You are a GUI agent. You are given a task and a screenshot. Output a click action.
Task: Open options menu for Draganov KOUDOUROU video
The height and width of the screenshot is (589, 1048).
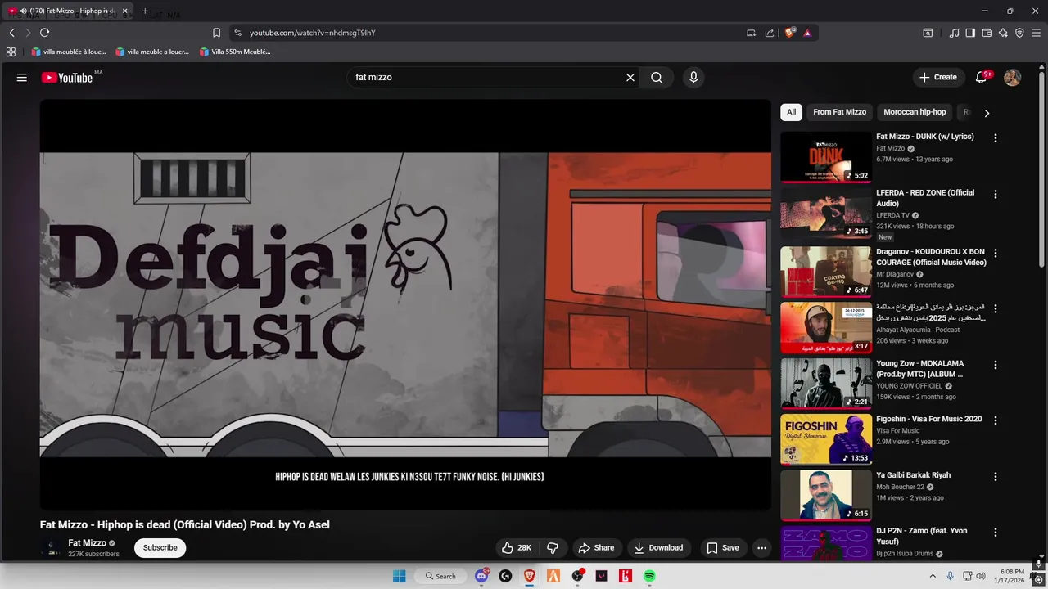click(x=996, y=254)
